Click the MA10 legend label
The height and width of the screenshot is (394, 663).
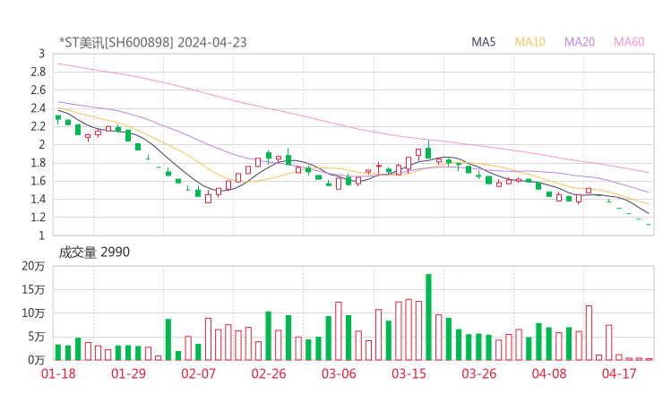530,42
